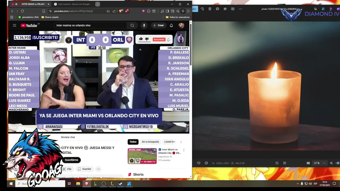
Task: Open the Brave VPN shield icon
Action: [x=183, y=11]
